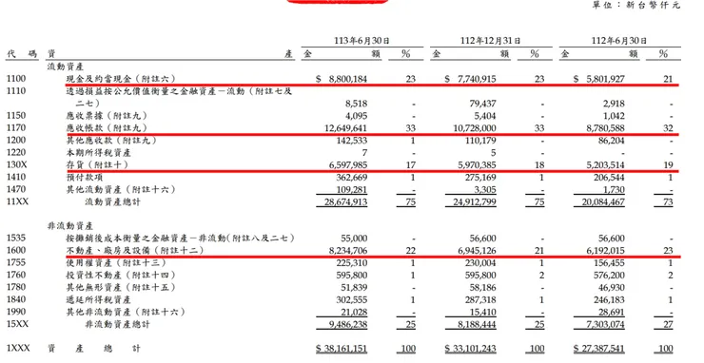704x363 pixels.
Task: Select intangible assets value 51,839
Action: point(354,288)
